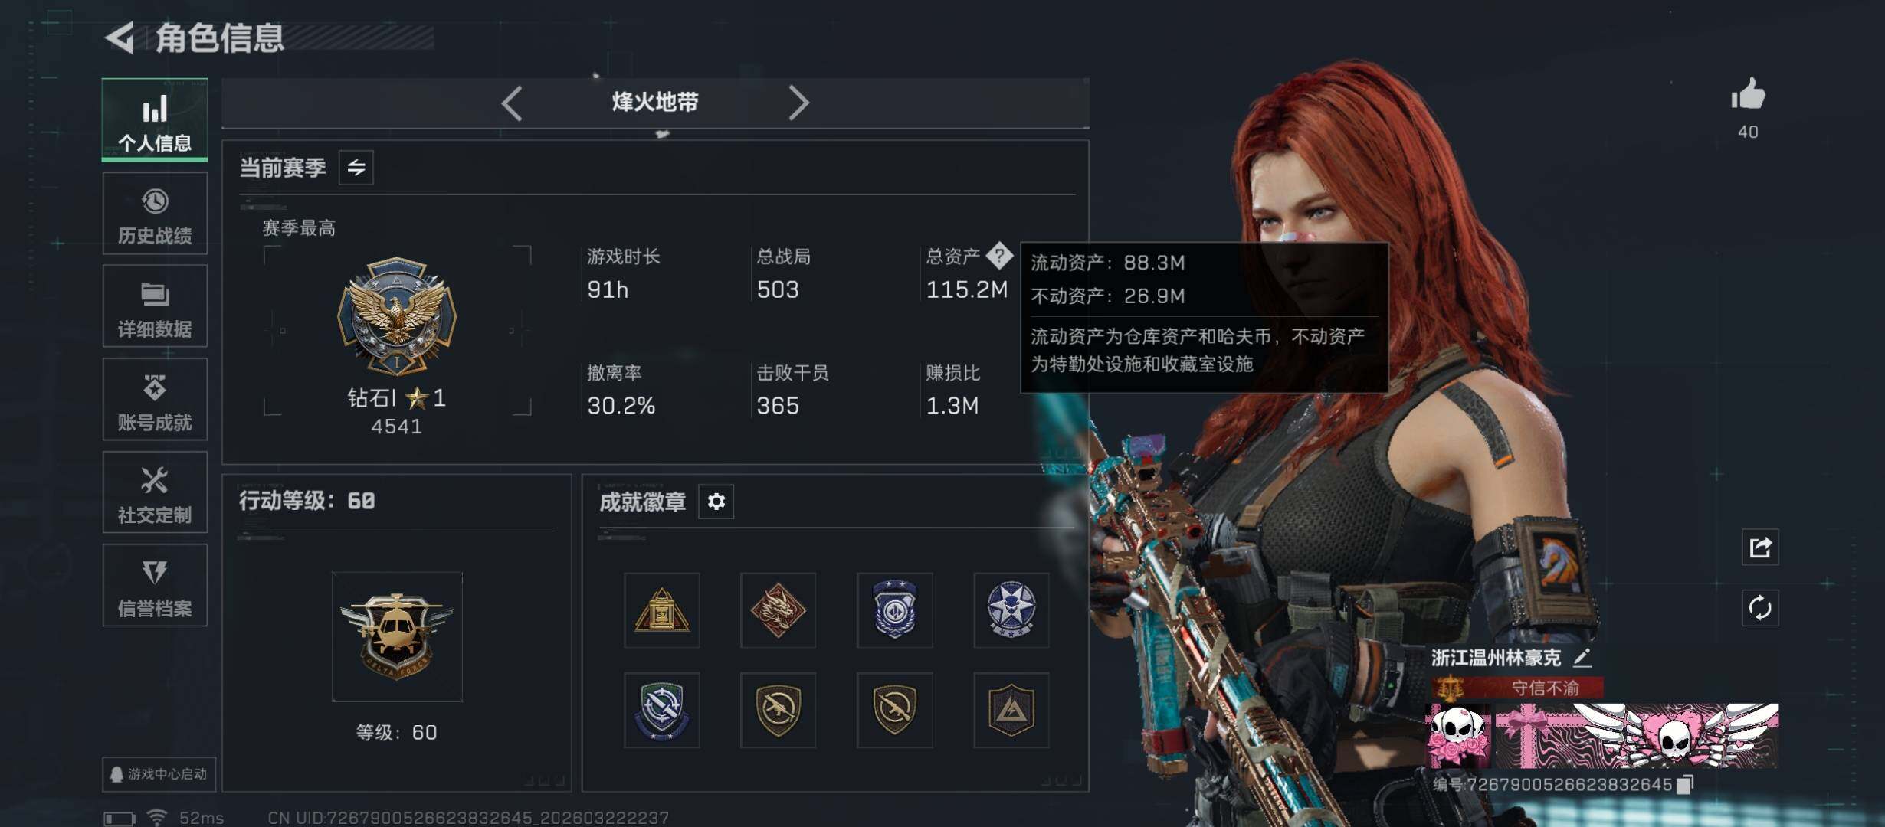
Task: Open the 信誉档案 tab
Action: point(155,586)
